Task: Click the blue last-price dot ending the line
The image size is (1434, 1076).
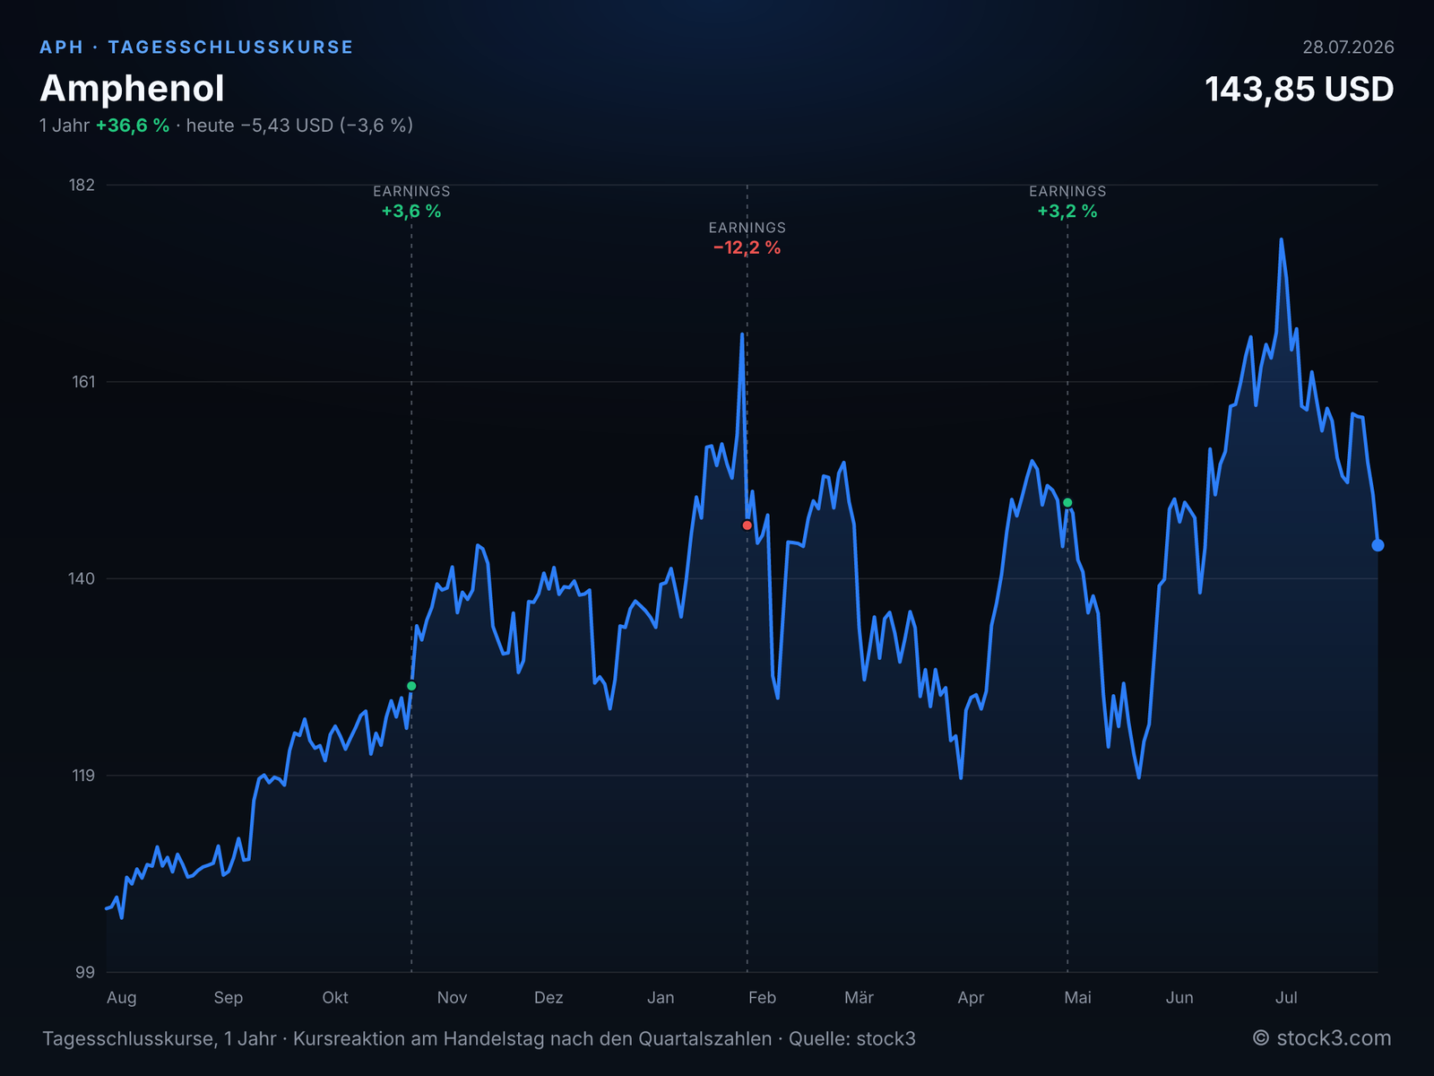Action: pos(1378,545)
